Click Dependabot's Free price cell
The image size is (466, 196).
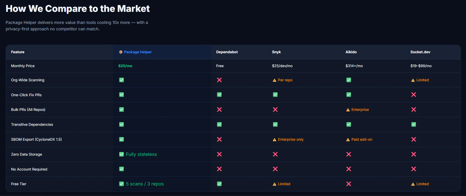(x=220, y=66)
